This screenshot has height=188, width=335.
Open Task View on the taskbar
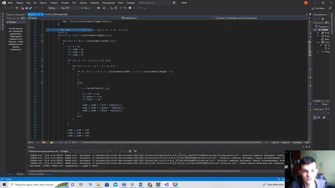(x=81, y=184)
